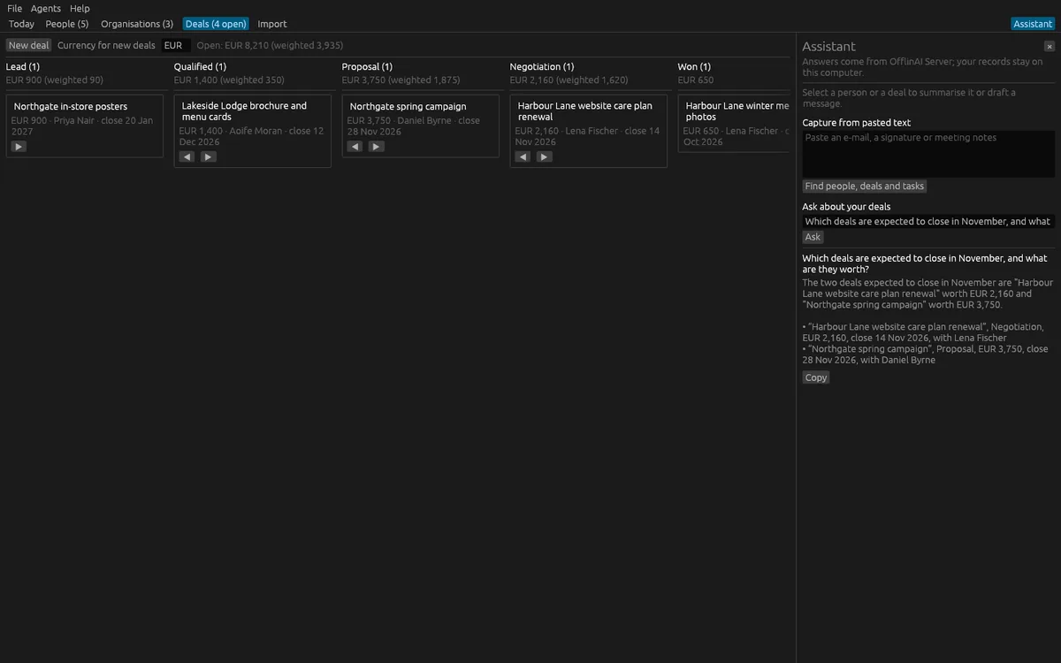Click EUR 900 (weighted 90) subtotal

tap(55, 80)
